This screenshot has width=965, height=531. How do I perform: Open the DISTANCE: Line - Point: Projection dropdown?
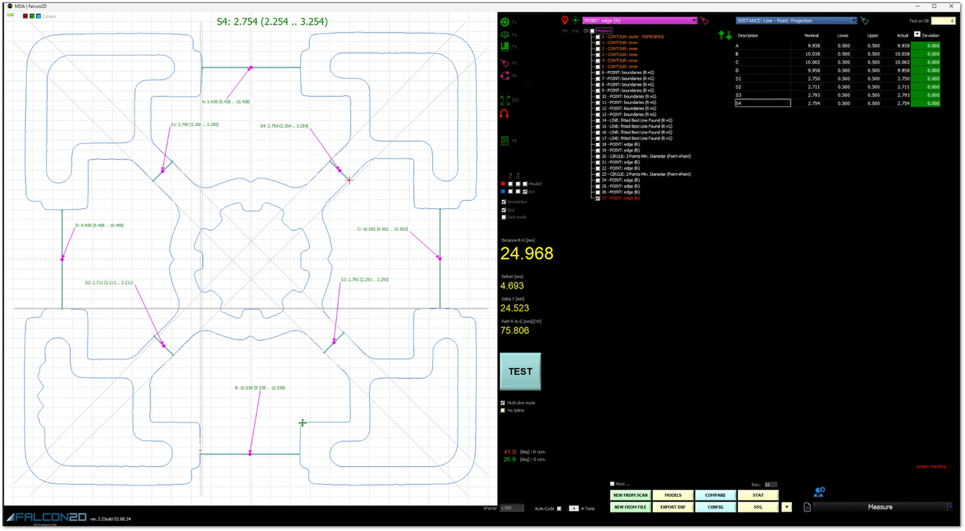coord(853,21)
